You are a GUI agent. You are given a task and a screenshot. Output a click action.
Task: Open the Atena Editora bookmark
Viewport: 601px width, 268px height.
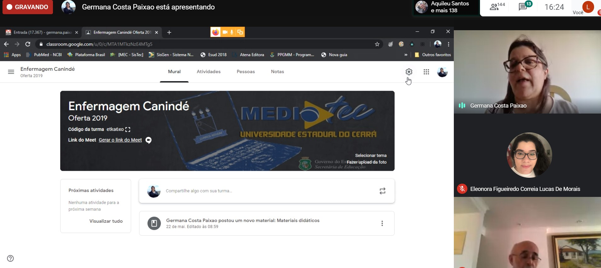tap(248, 55)
